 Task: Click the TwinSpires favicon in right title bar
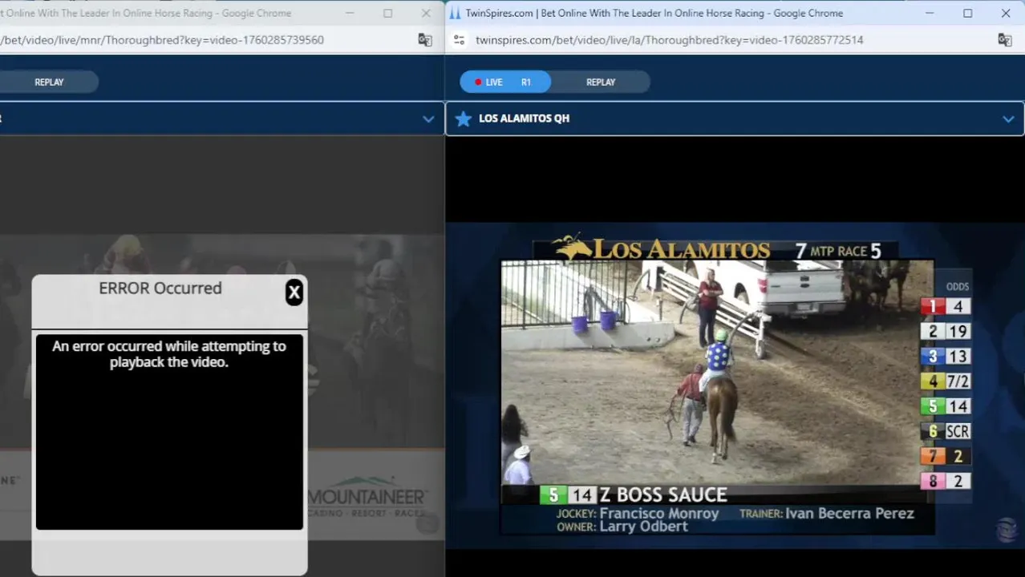coord(456,14)
